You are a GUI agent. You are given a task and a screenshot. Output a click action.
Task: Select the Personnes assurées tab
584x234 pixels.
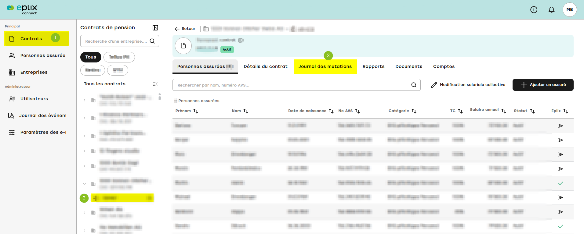[x=205, y=66]
